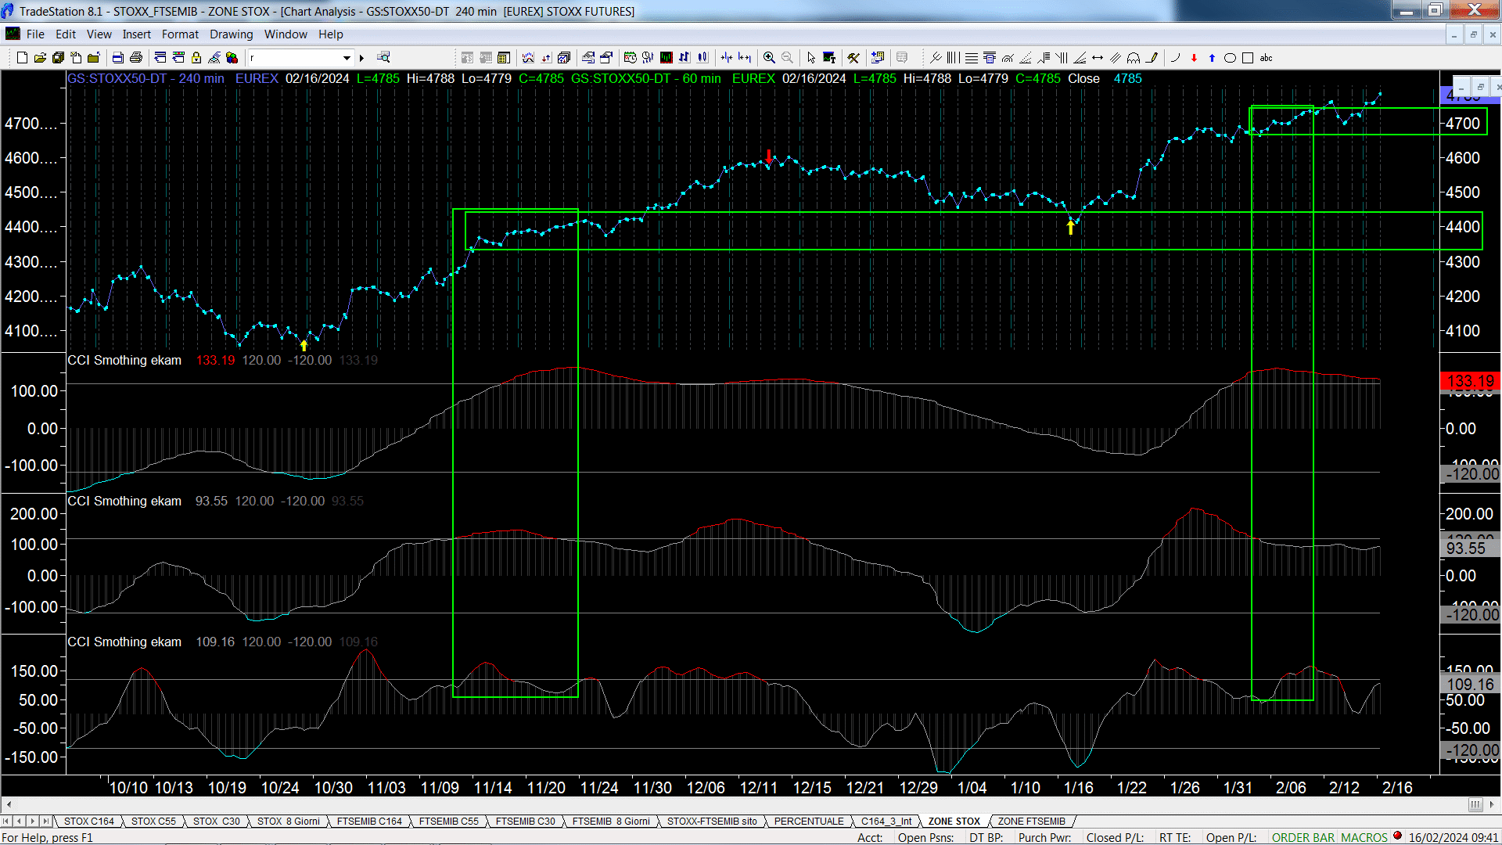The width and height of the screenshot is (1502, 845).
Task: Click the Zoom Out magnifier icon
Action: pyautogui.click(x=787, y=58)
